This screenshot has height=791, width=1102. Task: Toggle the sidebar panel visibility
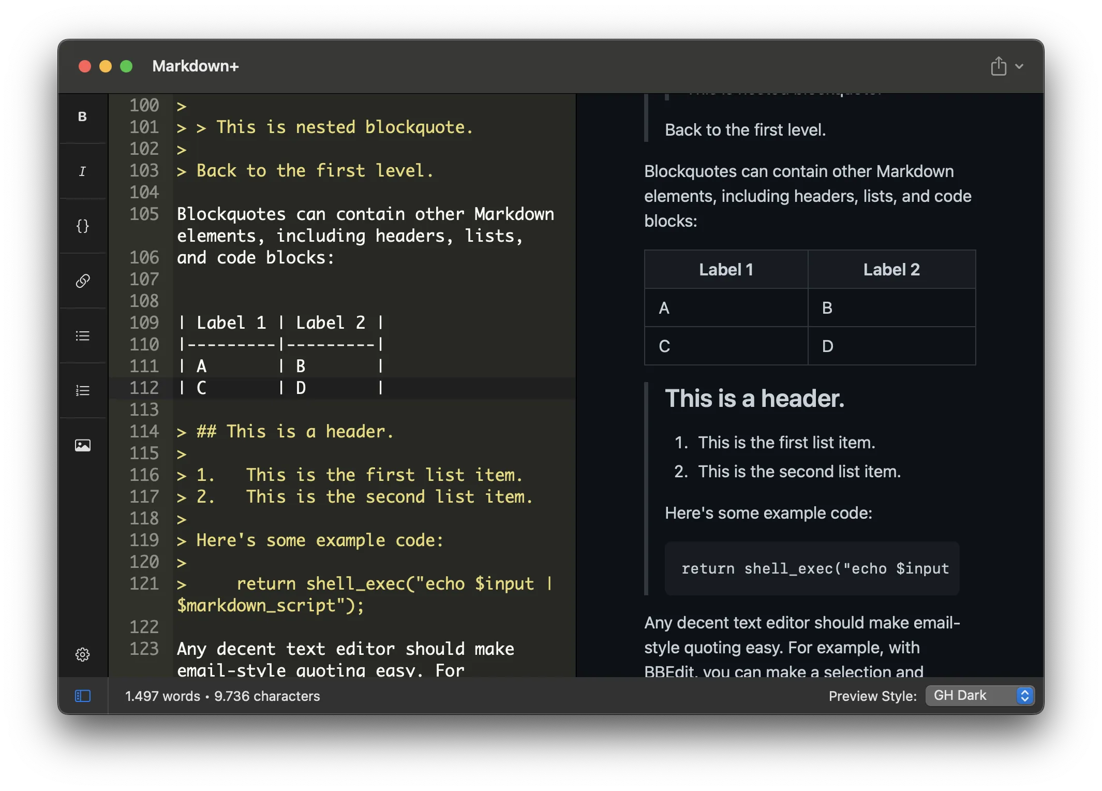pos(83,696)
